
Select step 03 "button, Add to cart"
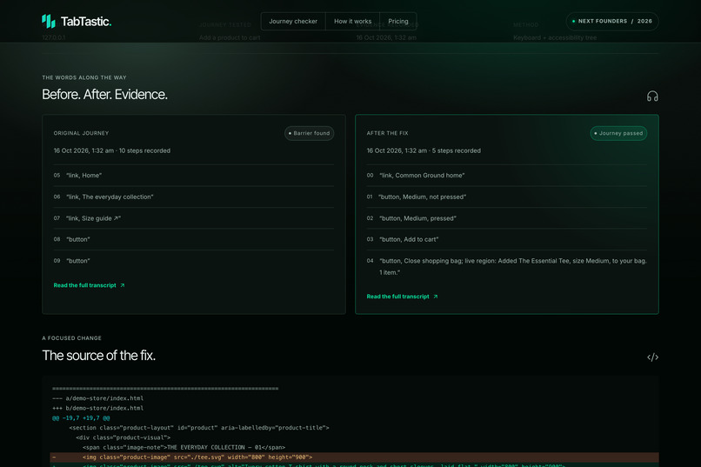506,239
